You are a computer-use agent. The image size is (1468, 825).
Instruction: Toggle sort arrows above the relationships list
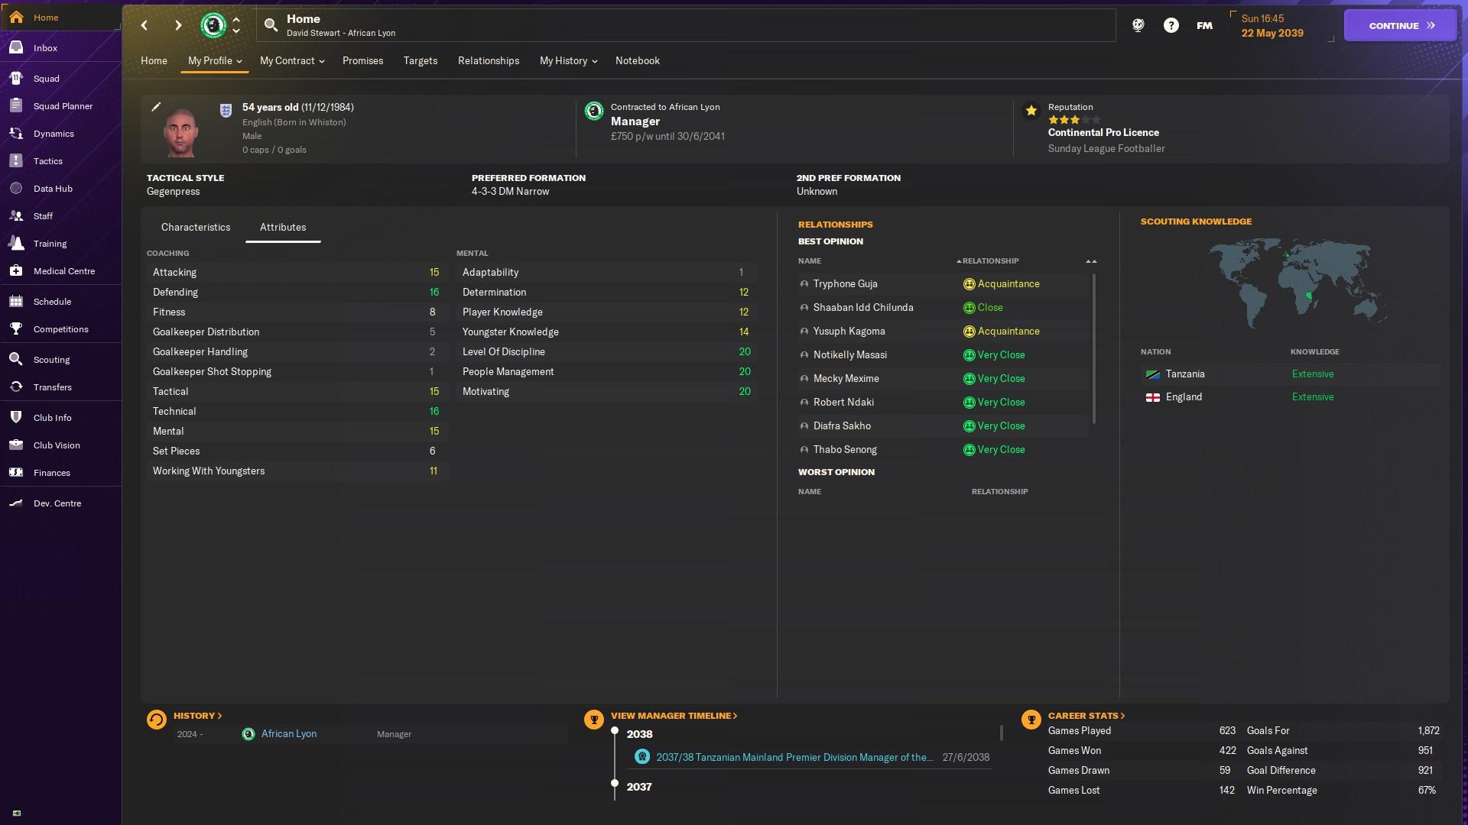click(x=1091, y=261)
